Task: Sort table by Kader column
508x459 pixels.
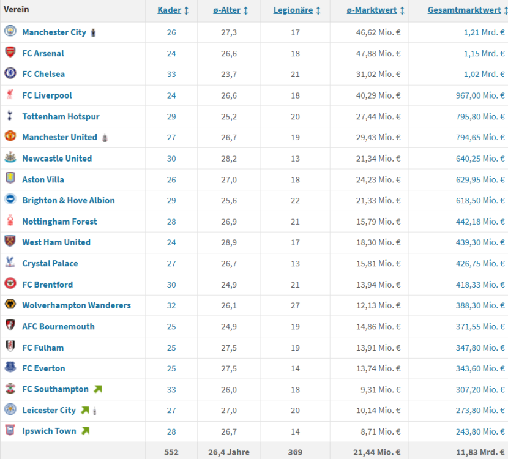Action: (x=173, y=10)
